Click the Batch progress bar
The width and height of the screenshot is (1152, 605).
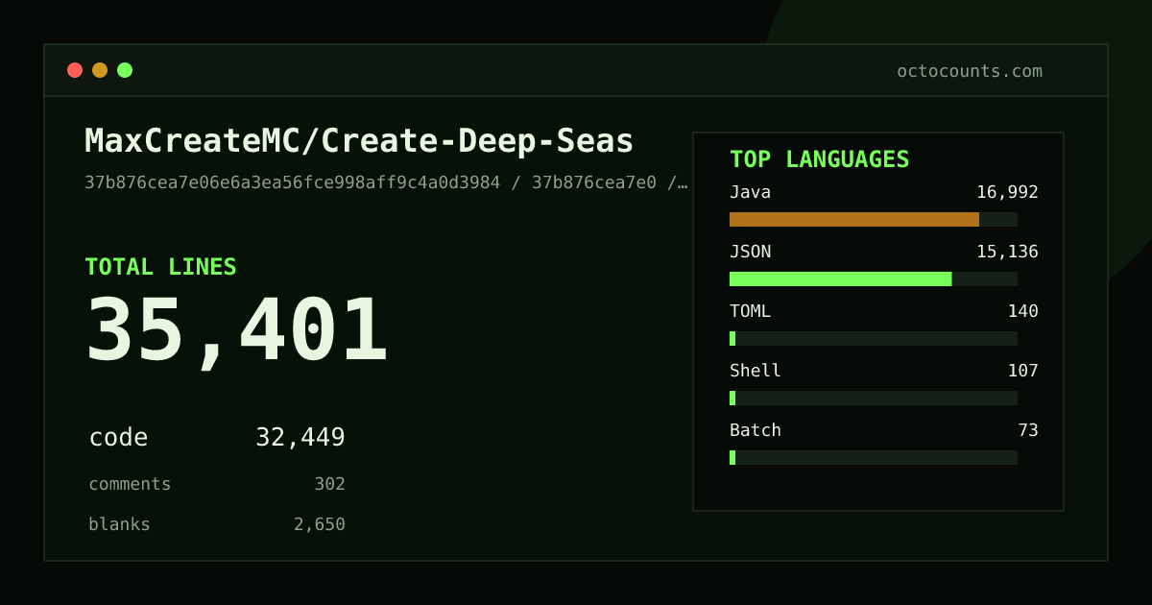click(874, 457)
